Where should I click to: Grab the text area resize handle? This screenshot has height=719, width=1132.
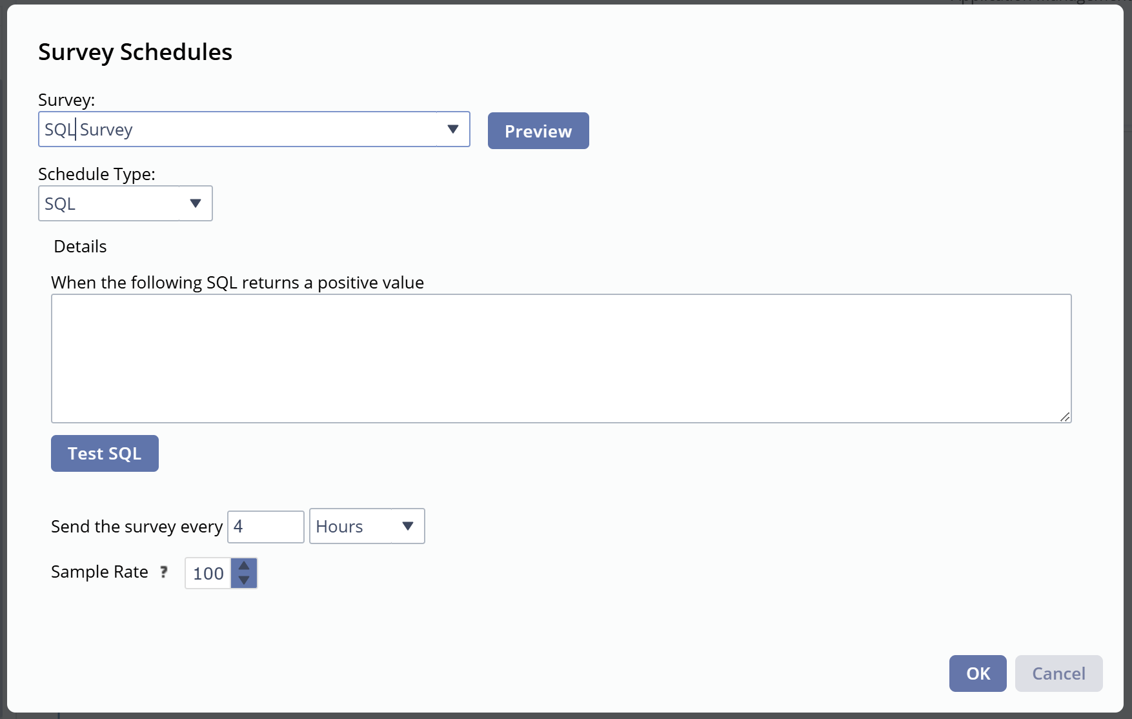[x=1065, y=417]
